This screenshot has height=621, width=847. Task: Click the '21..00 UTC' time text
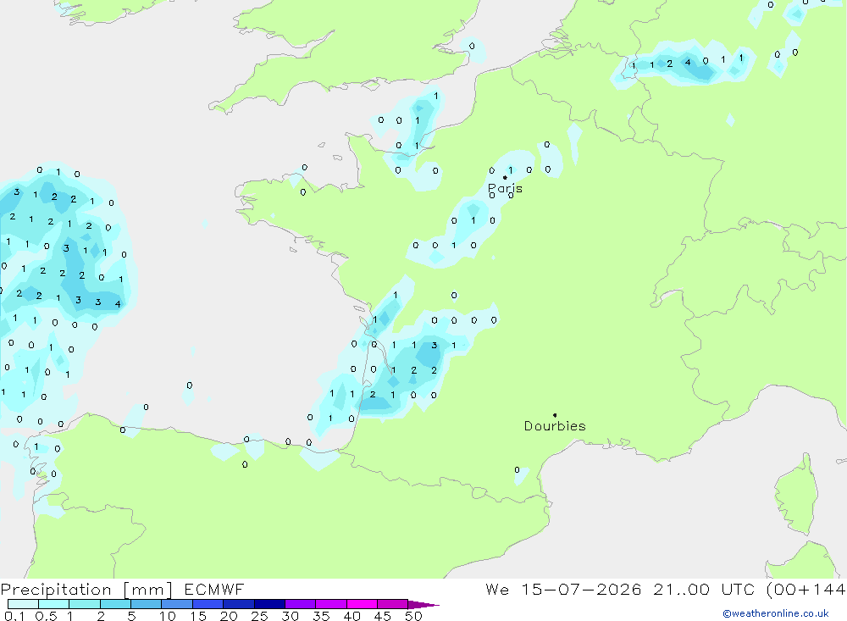pyautogui.click(x=705, y=589)
